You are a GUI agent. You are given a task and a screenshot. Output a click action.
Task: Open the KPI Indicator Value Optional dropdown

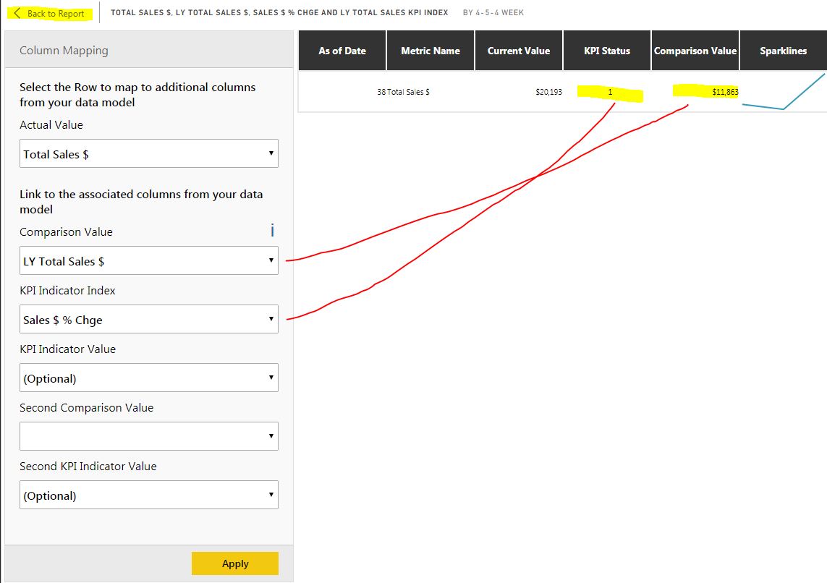pos(149,378)
